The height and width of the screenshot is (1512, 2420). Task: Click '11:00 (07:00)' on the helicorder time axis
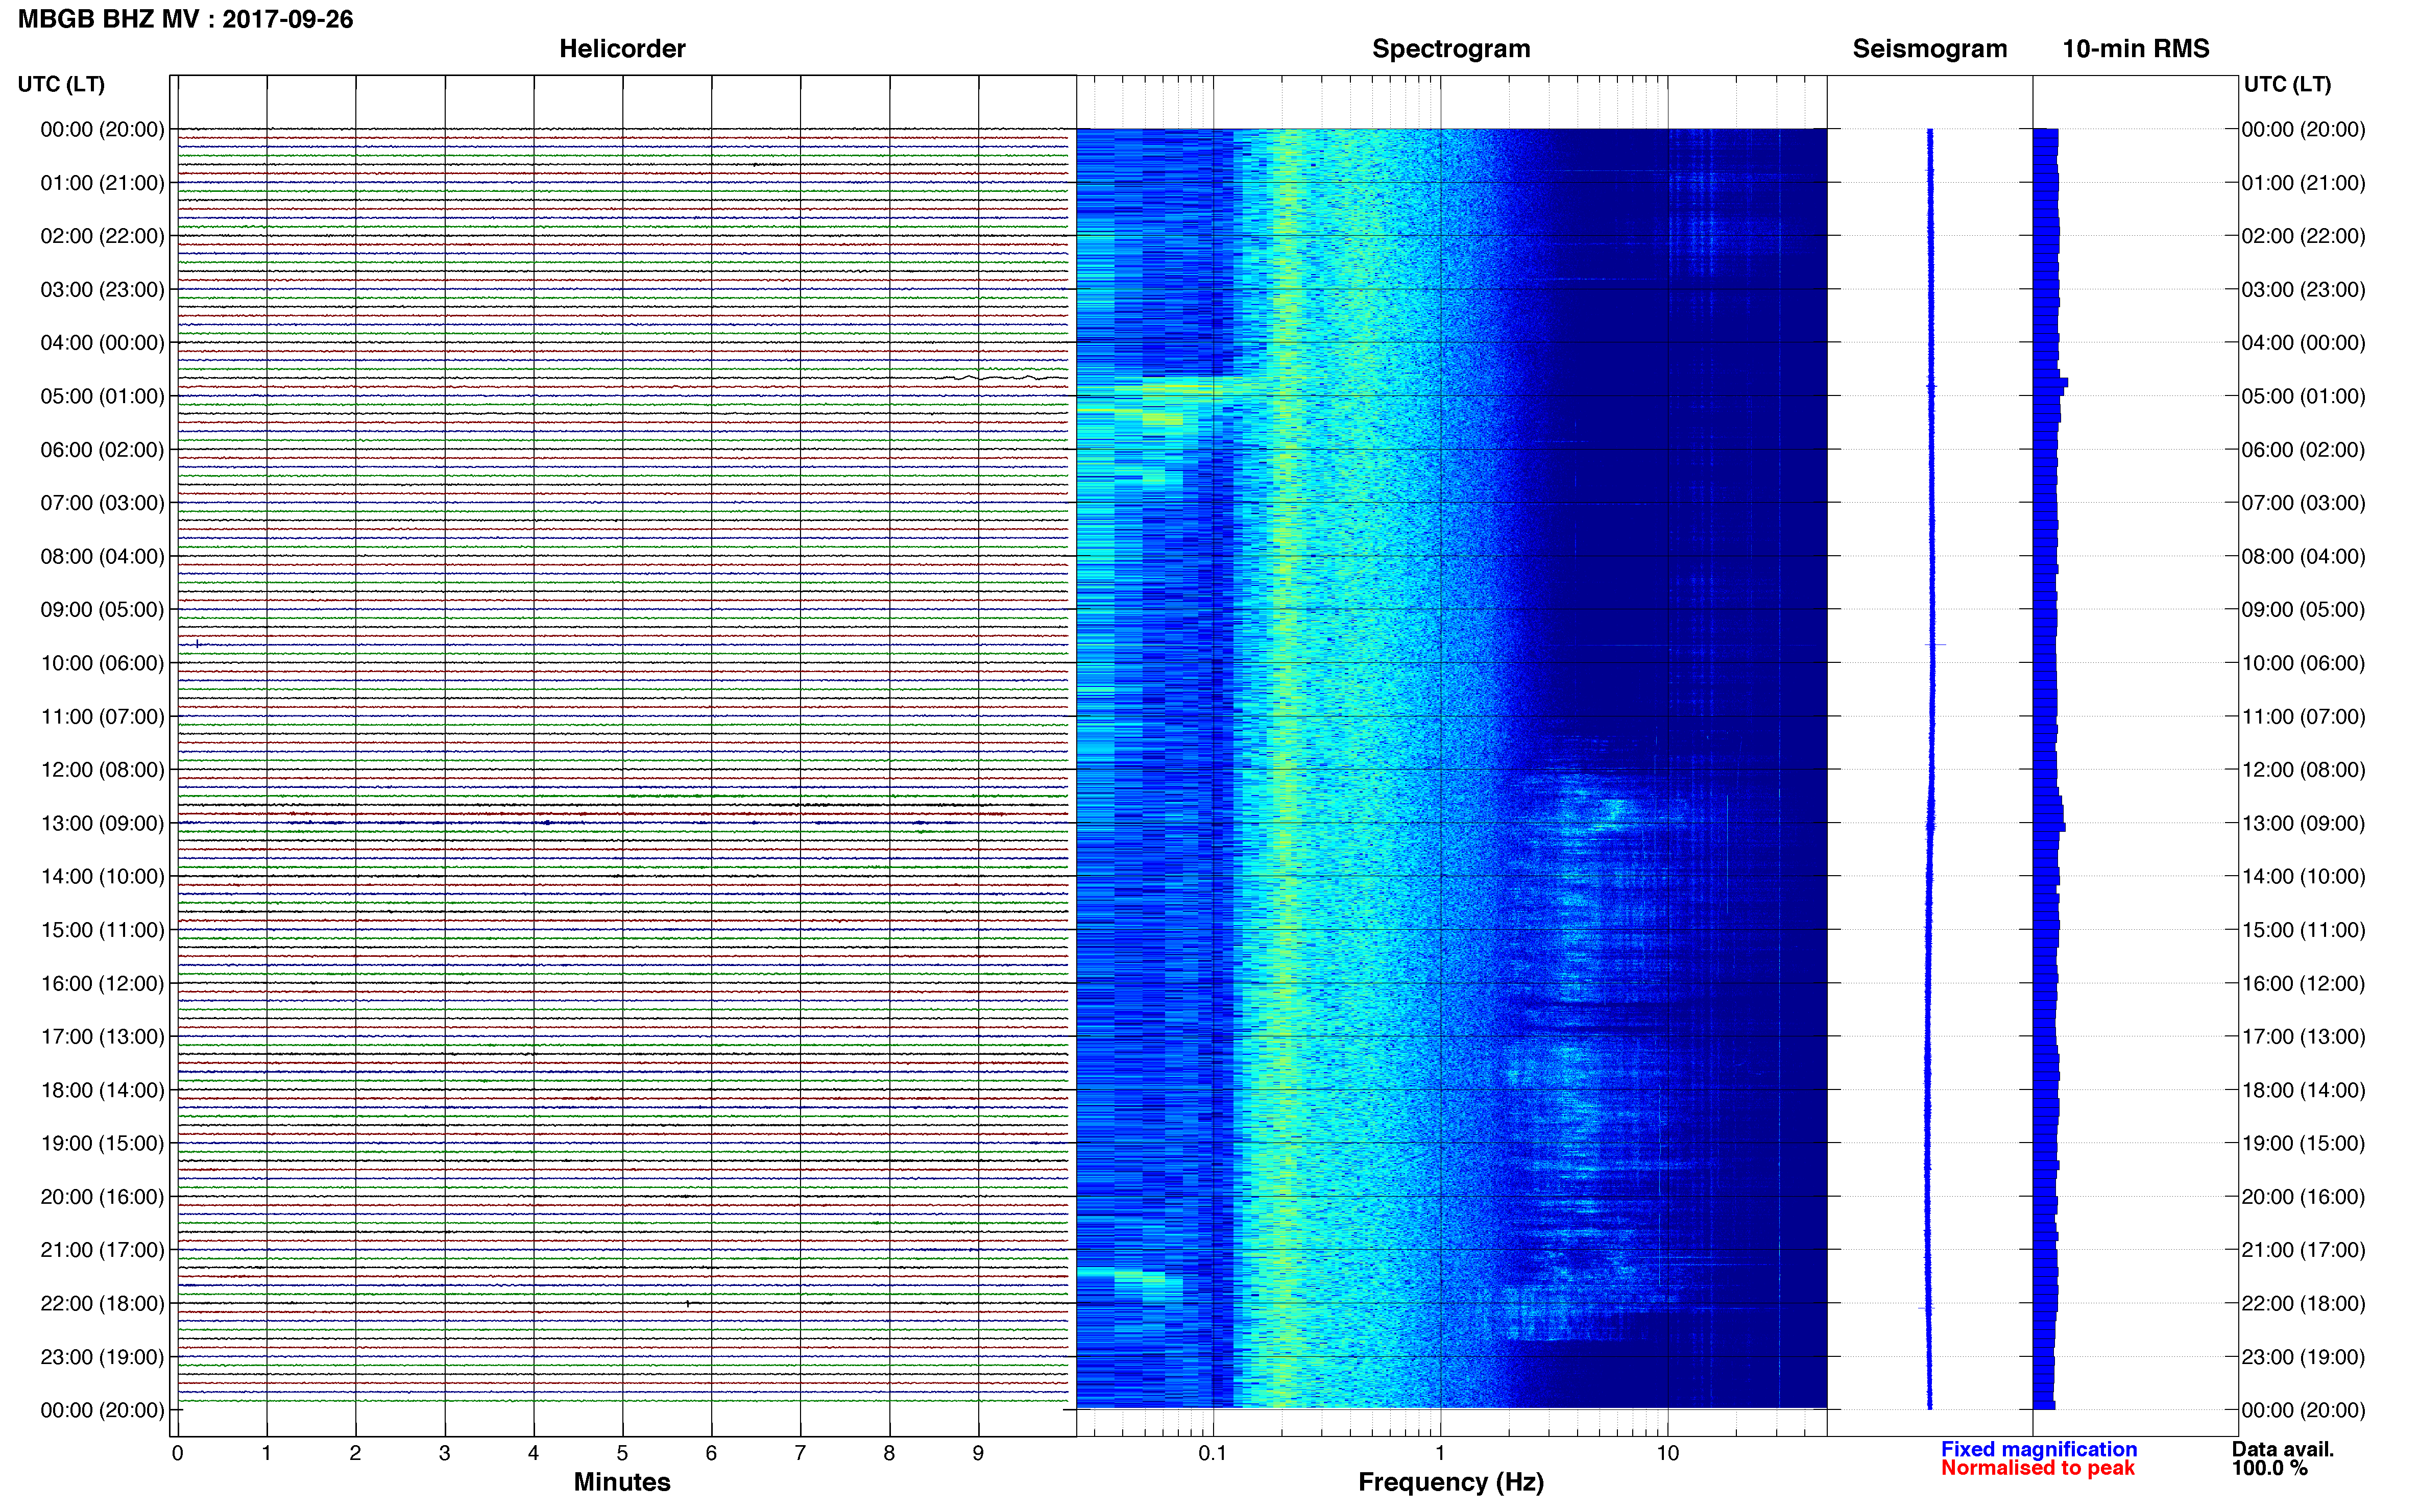[102, 717]
